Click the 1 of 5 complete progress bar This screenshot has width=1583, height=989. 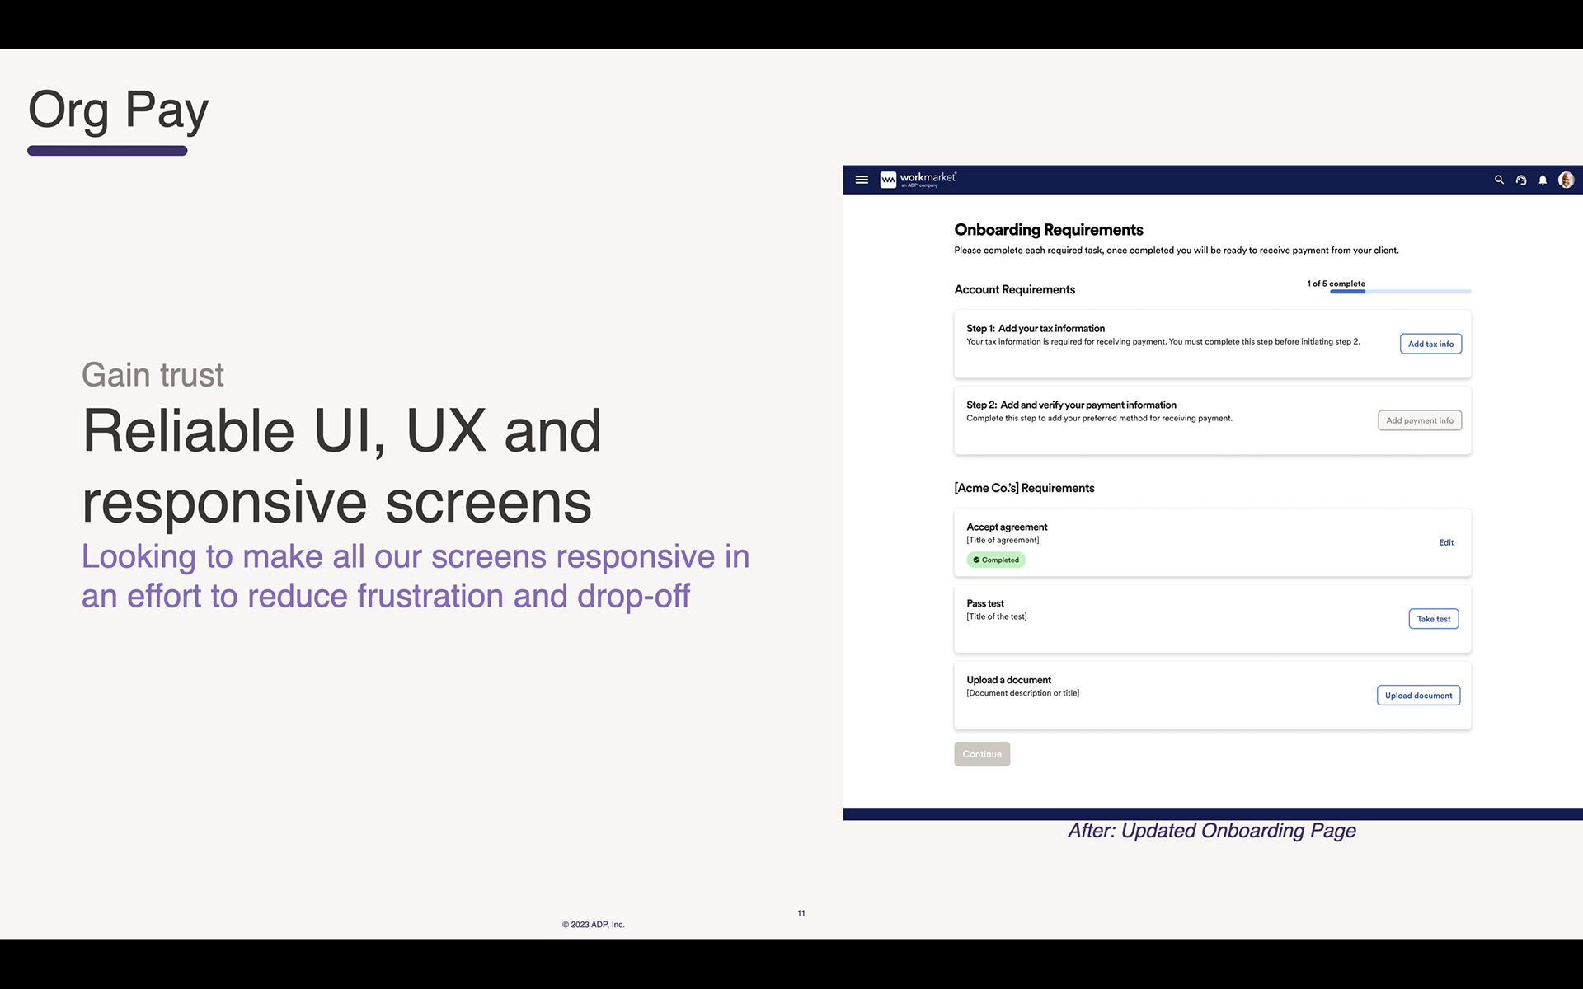(x=1400, y=291)
